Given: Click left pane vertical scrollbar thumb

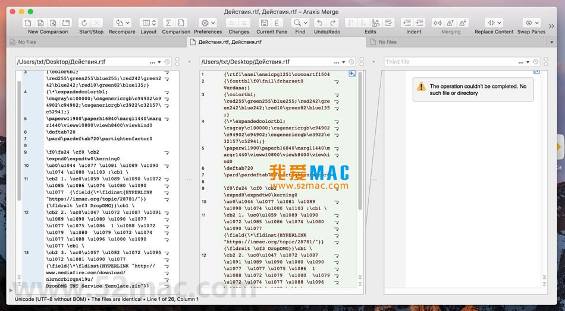Looking at the screenshot, I should pyautogui.click(x=19, y=141).
